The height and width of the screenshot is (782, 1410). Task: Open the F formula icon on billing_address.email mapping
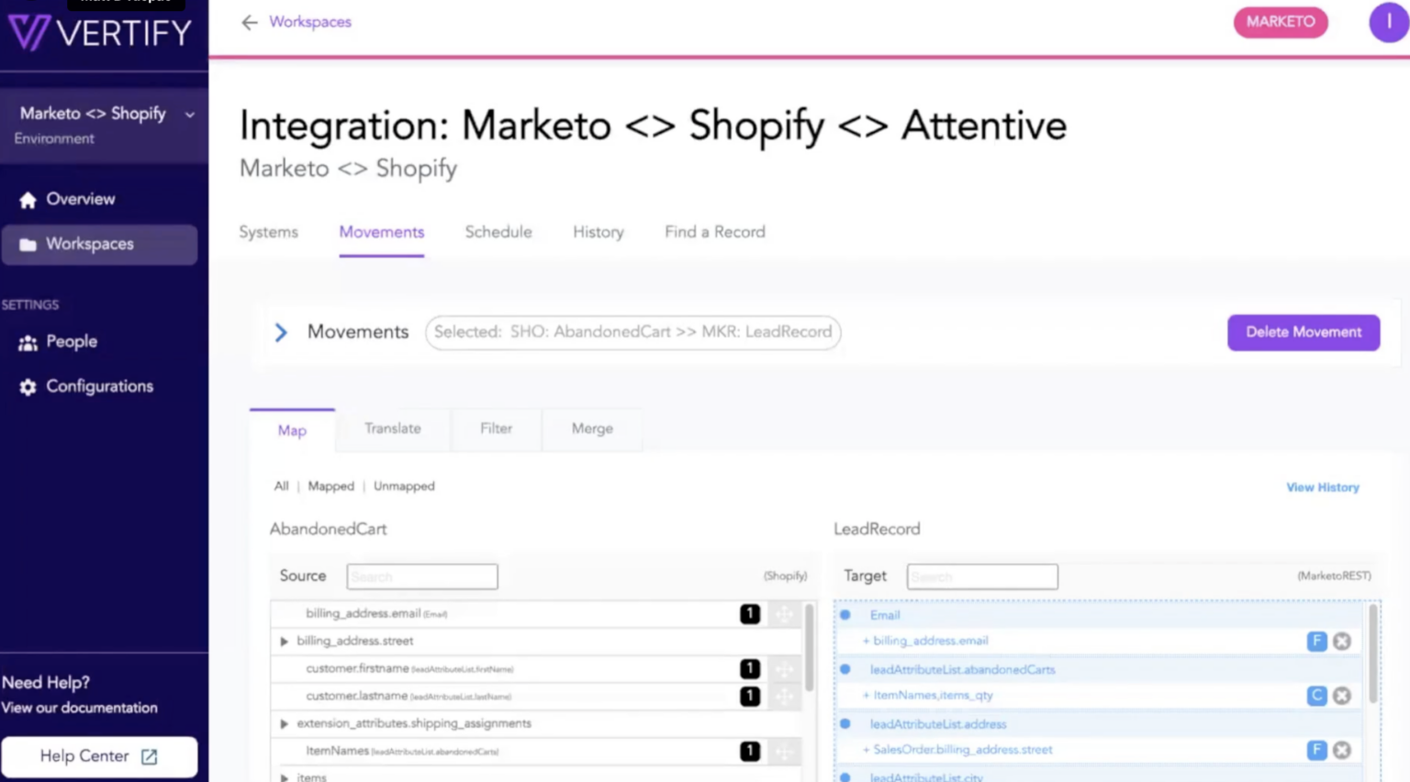click(1317, 641)
